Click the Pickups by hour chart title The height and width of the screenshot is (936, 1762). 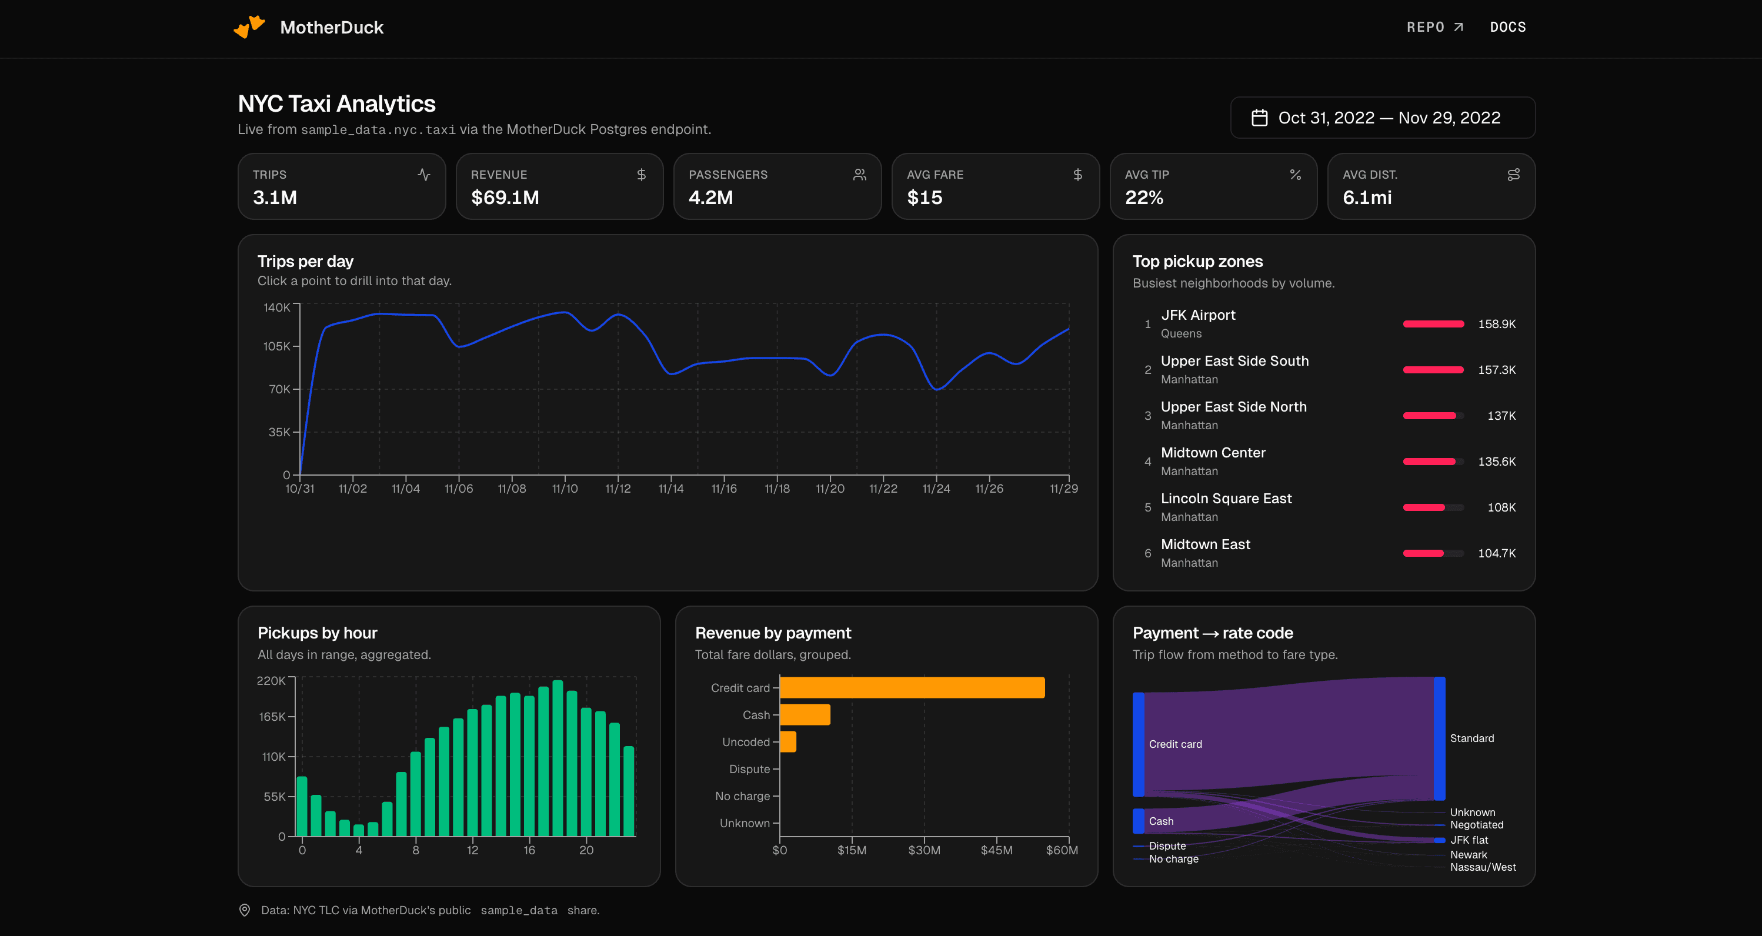click(318, 633)
